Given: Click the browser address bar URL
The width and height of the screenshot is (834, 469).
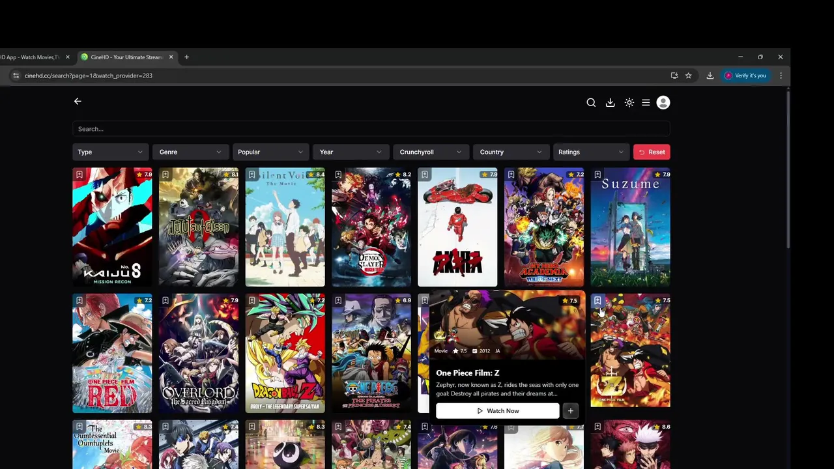Looking at the screenshot, I should coord(89,76).
